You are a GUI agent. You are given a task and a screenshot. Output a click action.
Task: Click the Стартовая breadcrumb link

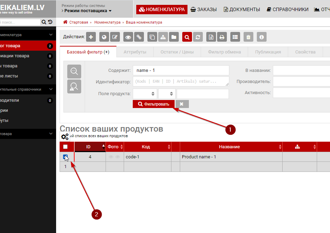(x=78, y=22)
